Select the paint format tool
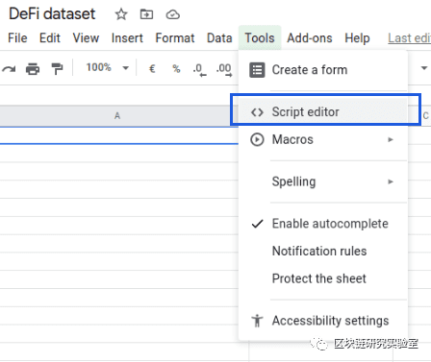The image size is (431, 362). (57, 68)
